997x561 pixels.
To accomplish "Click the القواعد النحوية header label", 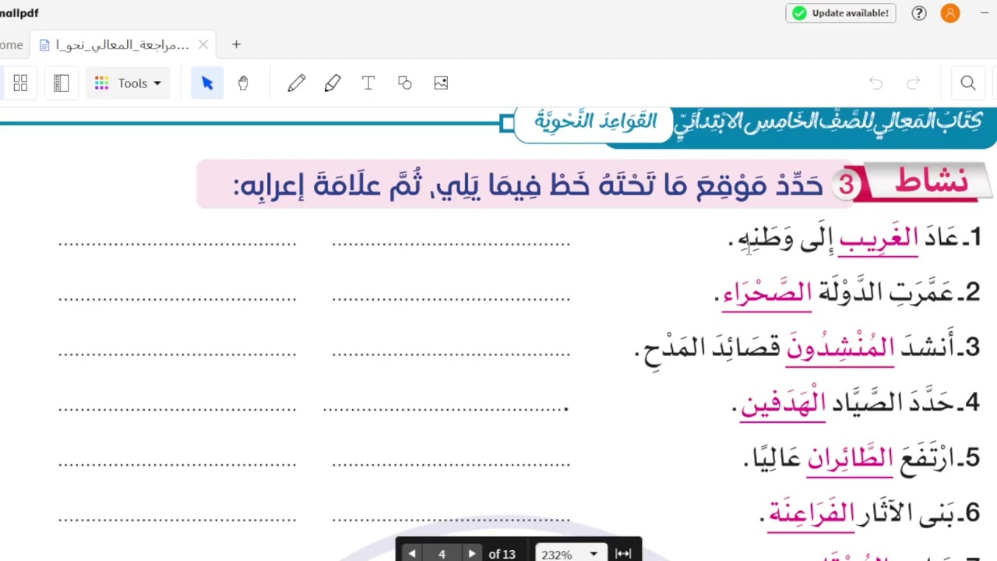I will (x=596, y=121).
